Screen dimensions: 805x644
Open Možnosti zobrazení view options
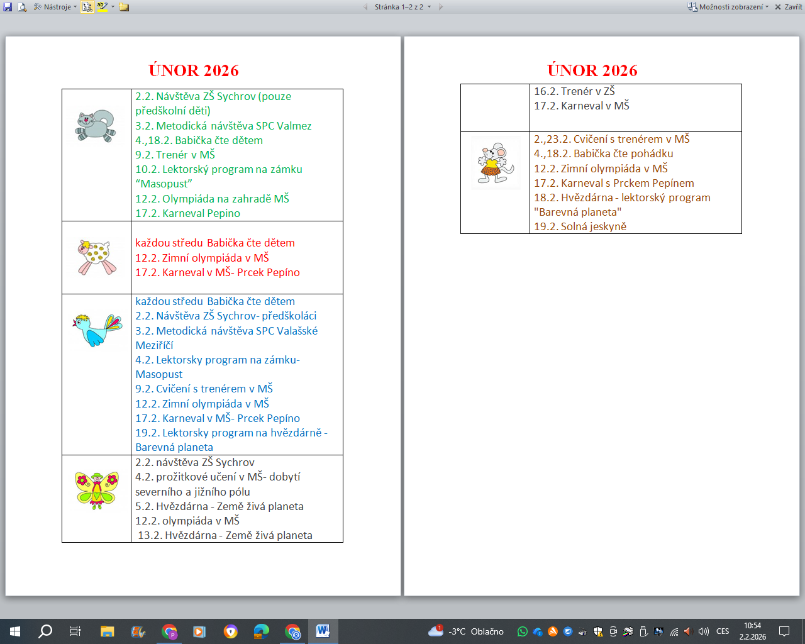pos(728,7)
